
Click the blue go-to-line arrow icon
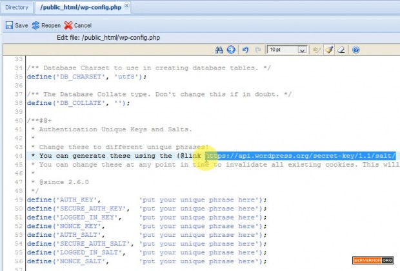coord(230,50)
